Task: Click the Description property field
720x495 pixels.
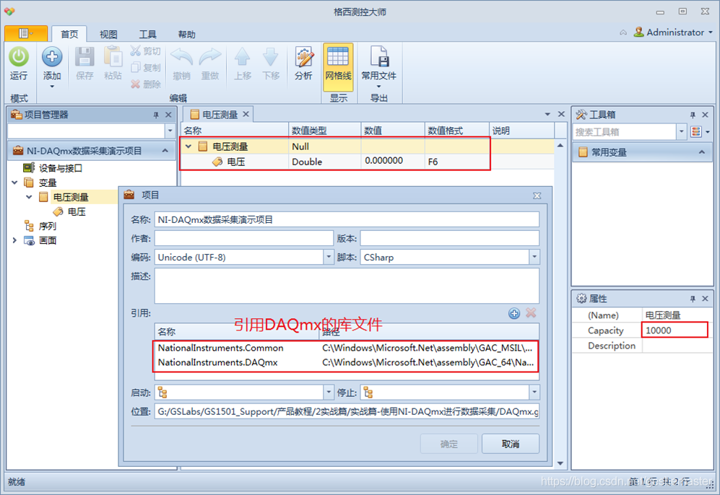Action: tap(677, 346)
